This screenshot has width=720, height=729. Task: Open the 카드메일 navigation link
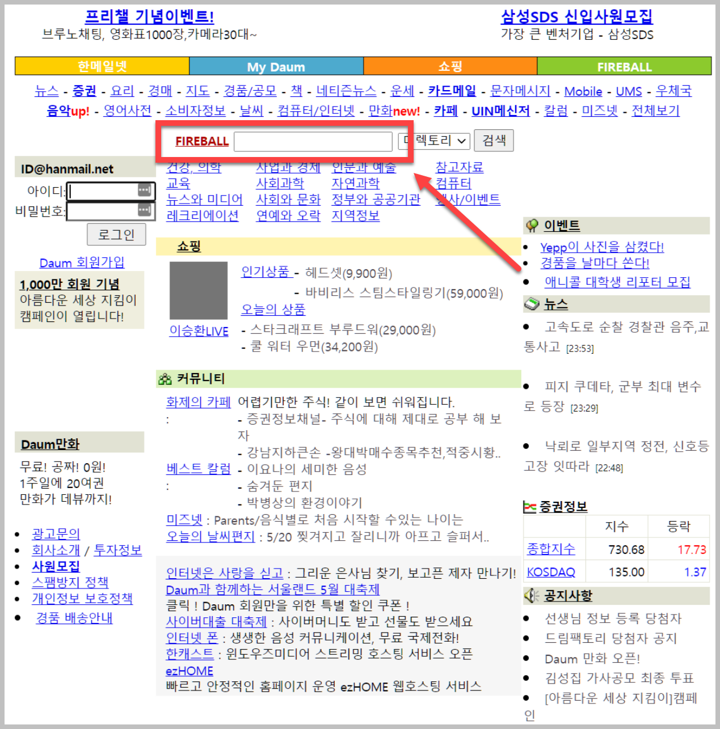tap(452, 91)
